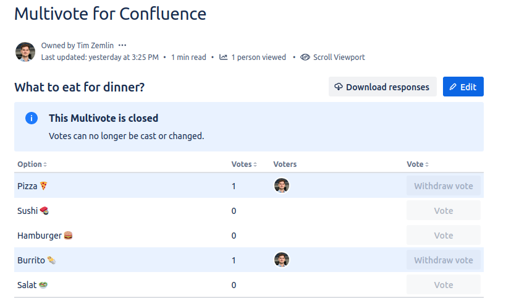Open the page more actions ellipsis

[x=122, y=45]
